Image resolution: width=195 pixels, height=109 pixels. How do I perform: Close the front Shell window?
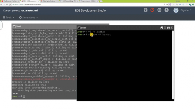(x=172, y=28)
